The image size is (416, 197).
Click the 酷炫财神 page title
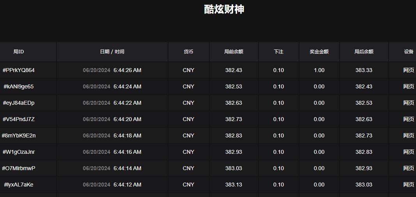pos(224,9)
